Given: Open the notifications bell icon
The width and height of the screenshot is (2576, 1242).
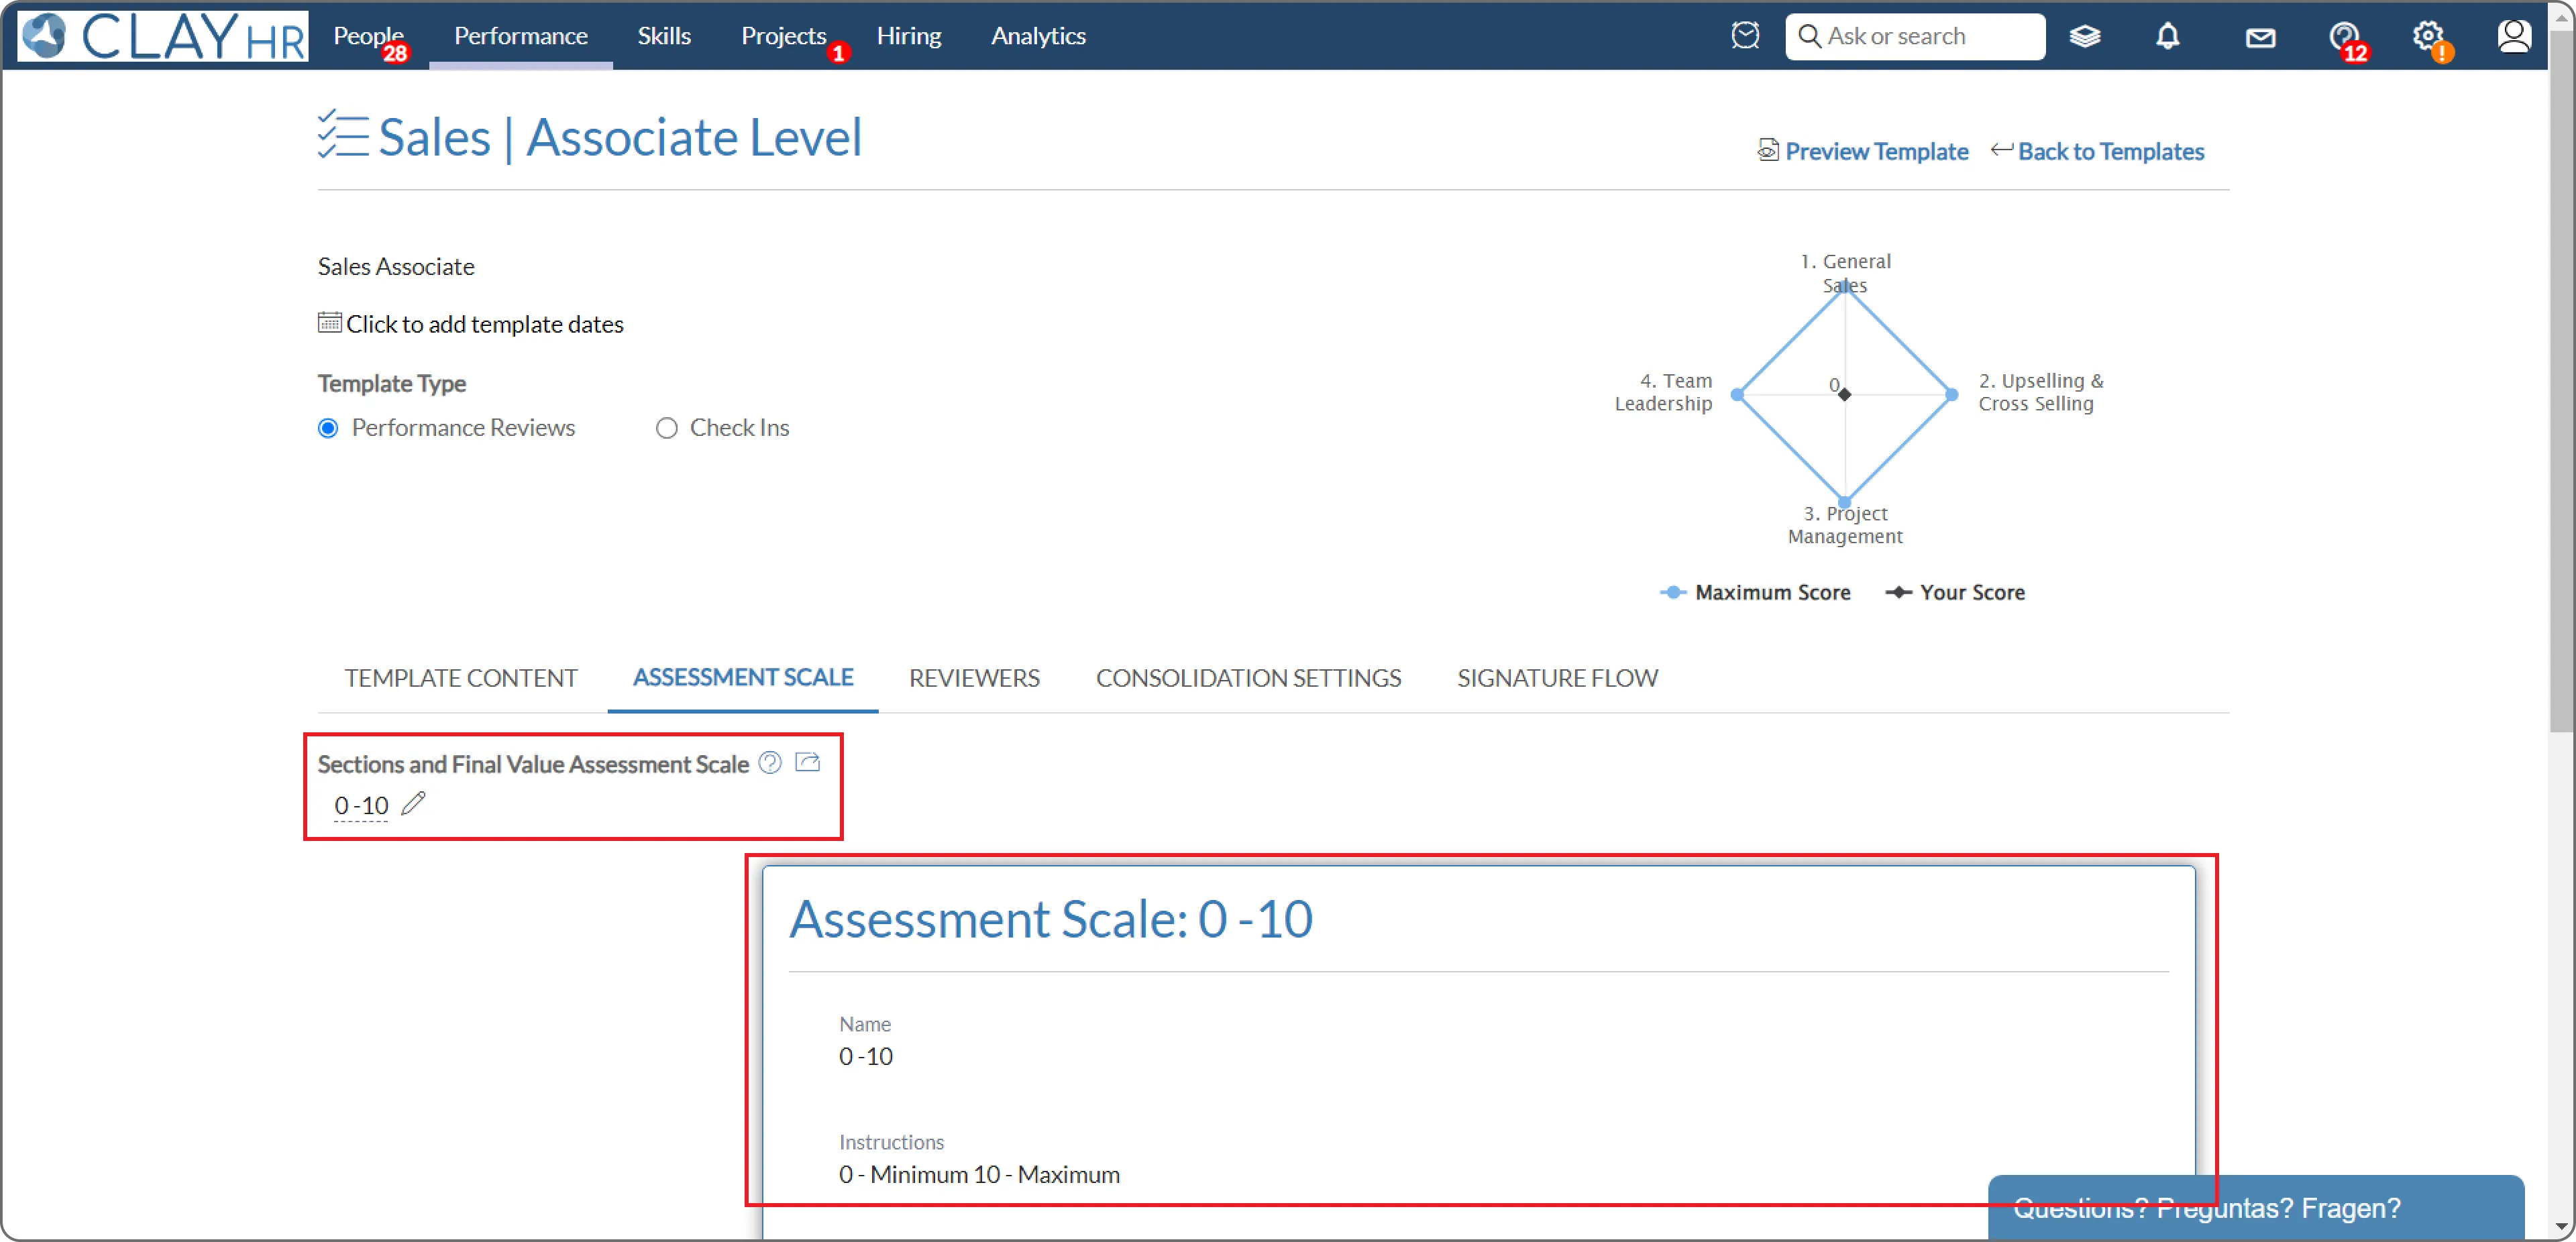Looking at the screenshot, I should pyautogui.click(x=2167, y=36).
